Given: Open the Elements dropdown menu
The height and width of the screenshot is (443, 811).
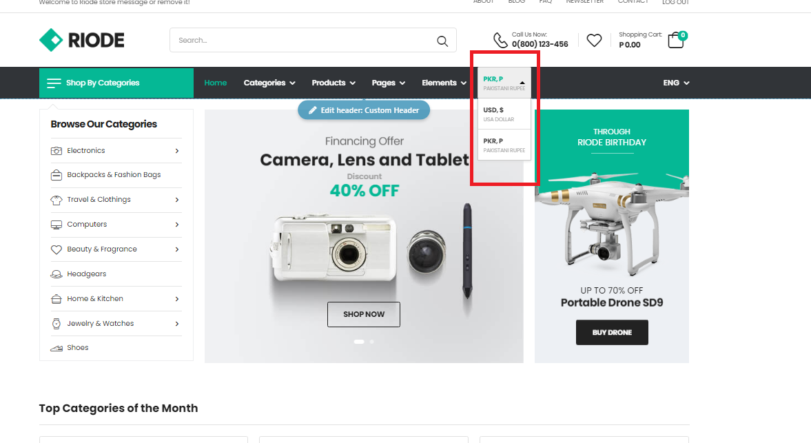Looking at the screenshot, I should click(444, 83).
